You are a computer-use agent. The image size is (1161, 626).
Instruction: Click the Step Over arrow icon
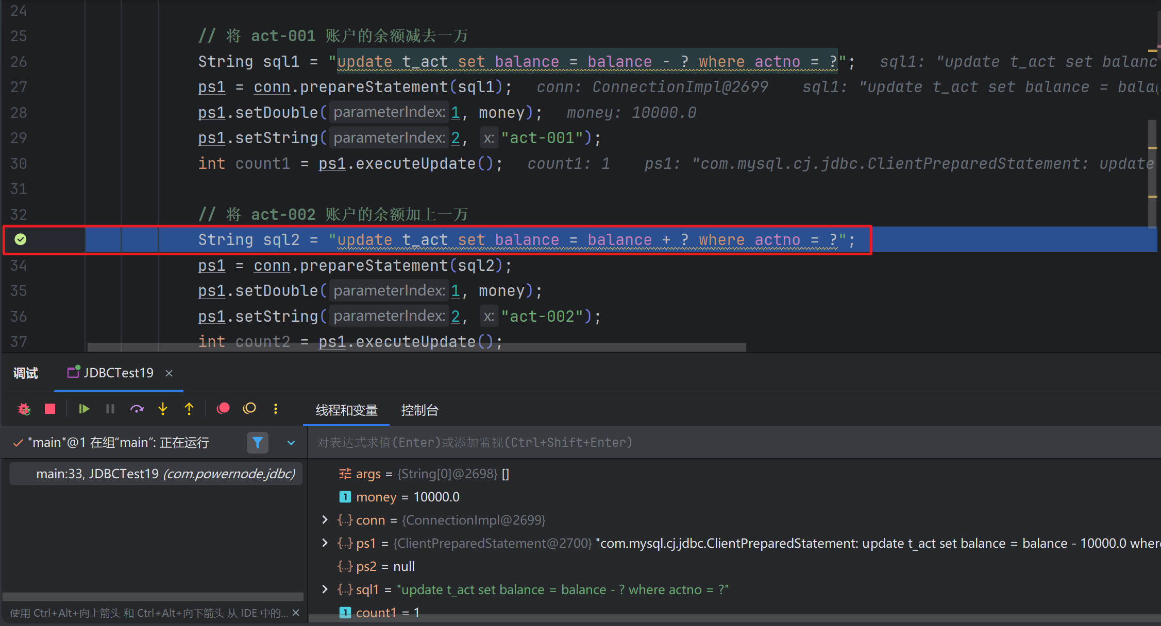[137, 409]
